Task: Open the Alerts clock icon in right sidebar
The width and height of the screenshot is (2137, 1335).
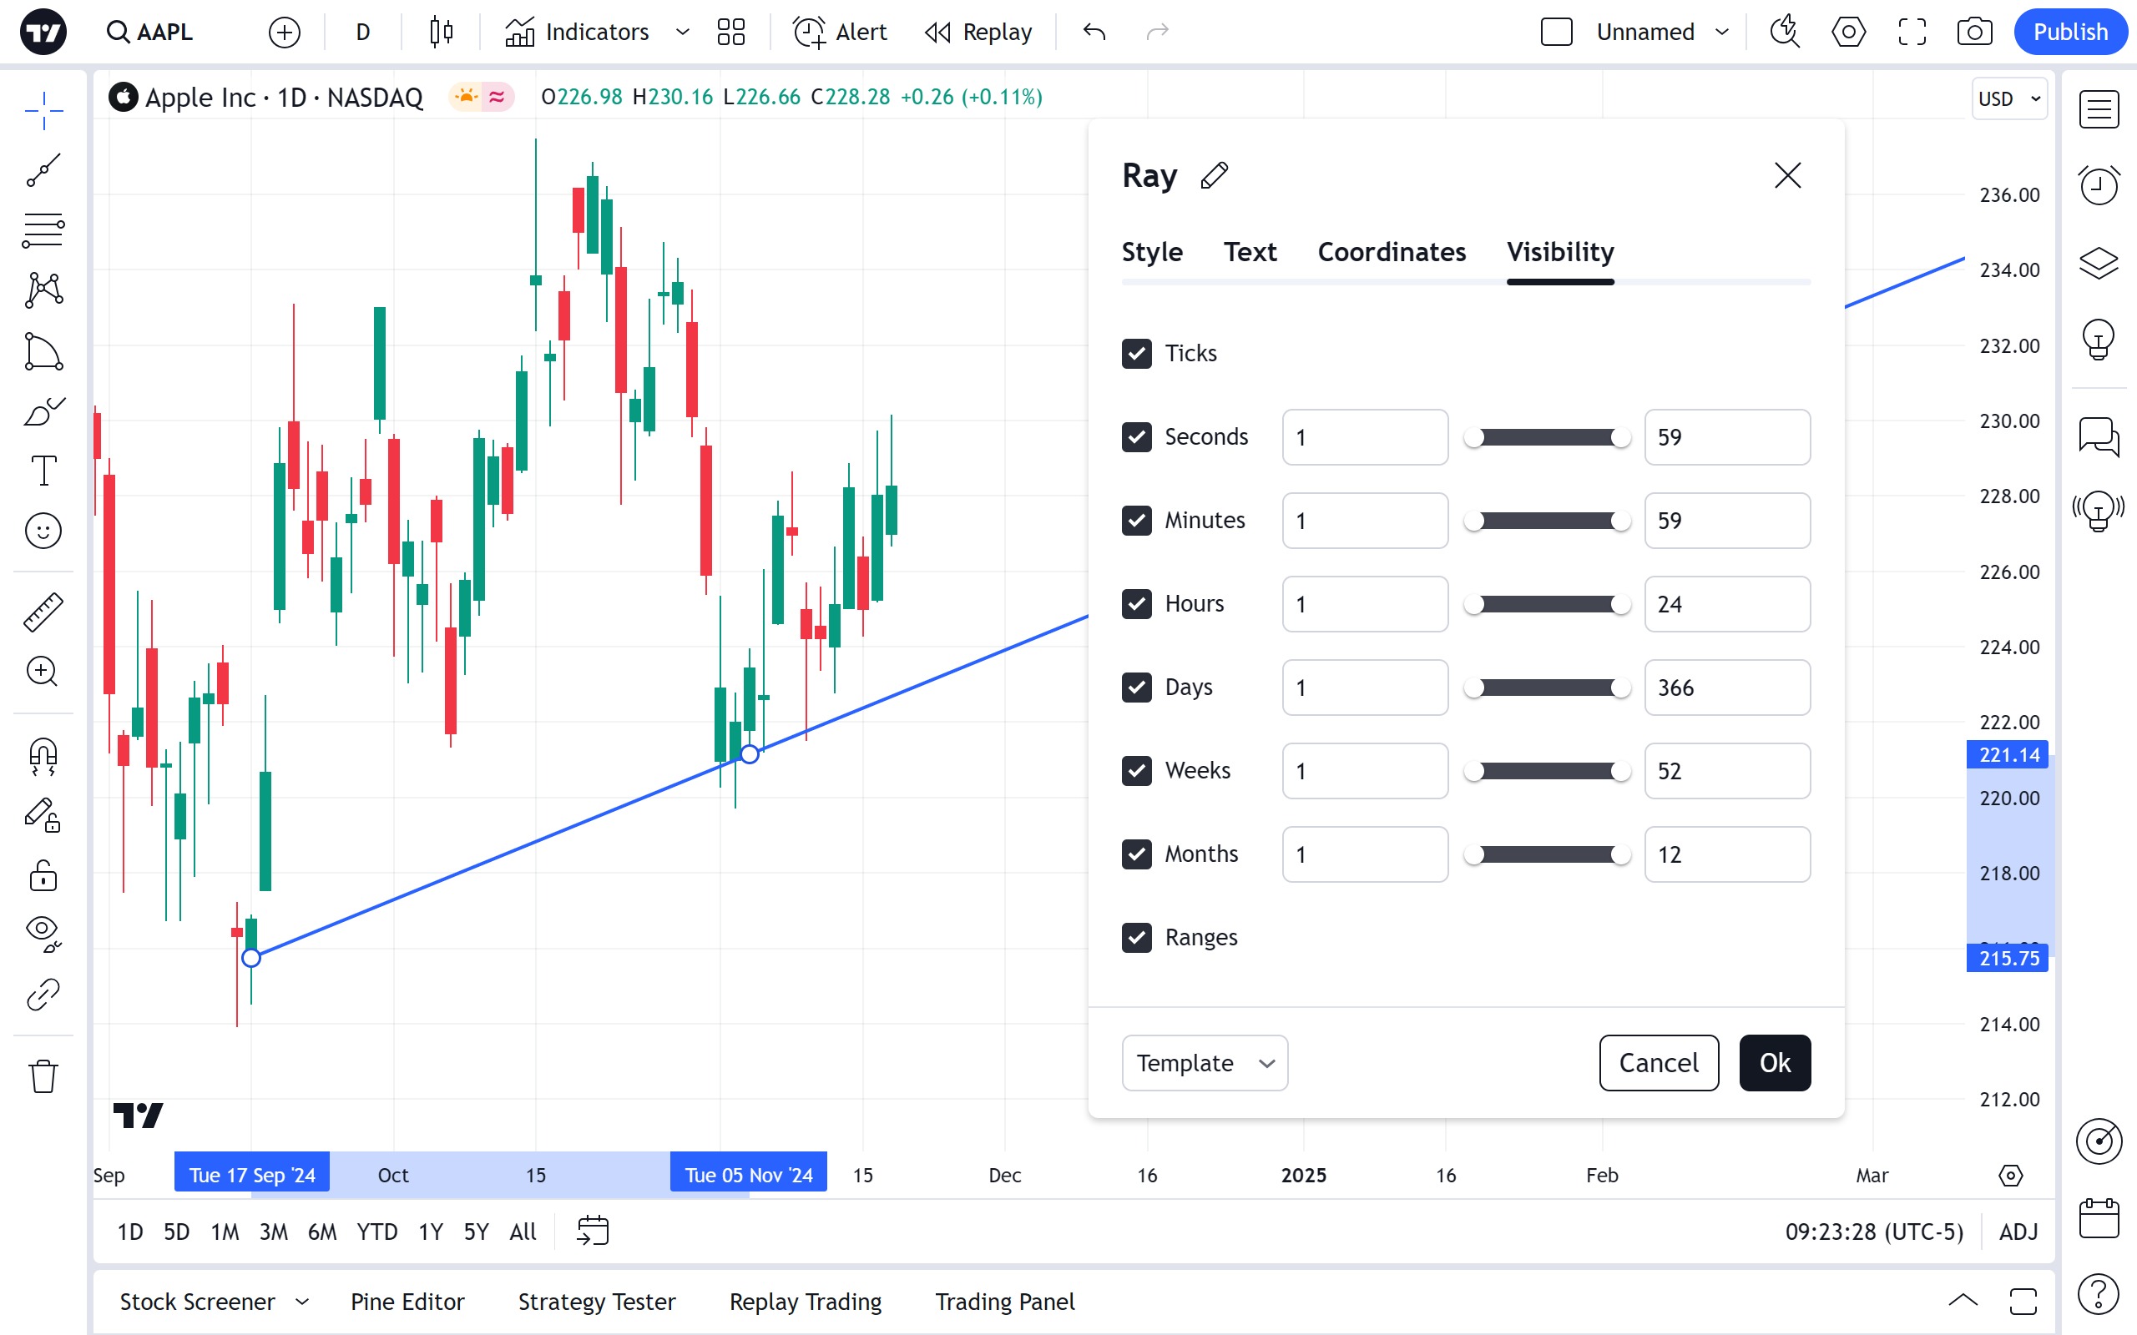Action: (2098, 185)
